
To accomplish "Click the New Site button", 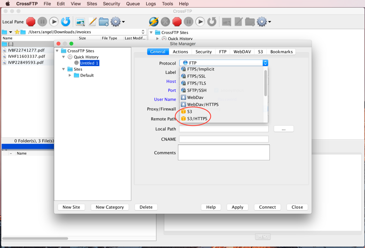I will click(x=71, y=207).
